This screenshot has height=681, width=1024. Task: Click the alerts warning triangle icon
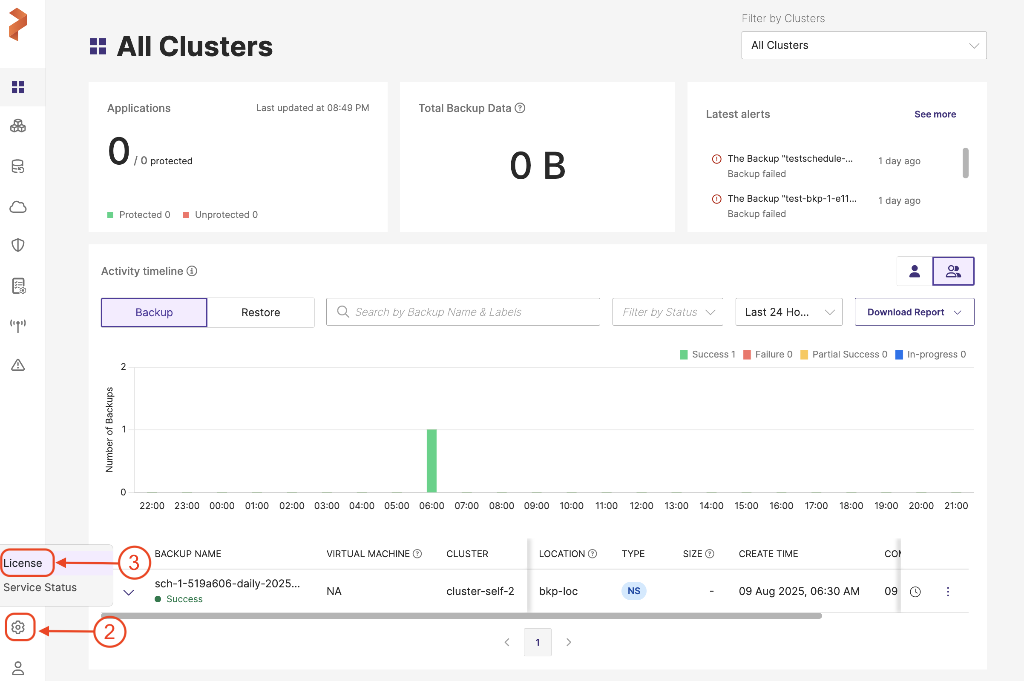click(x=18, y=365)
